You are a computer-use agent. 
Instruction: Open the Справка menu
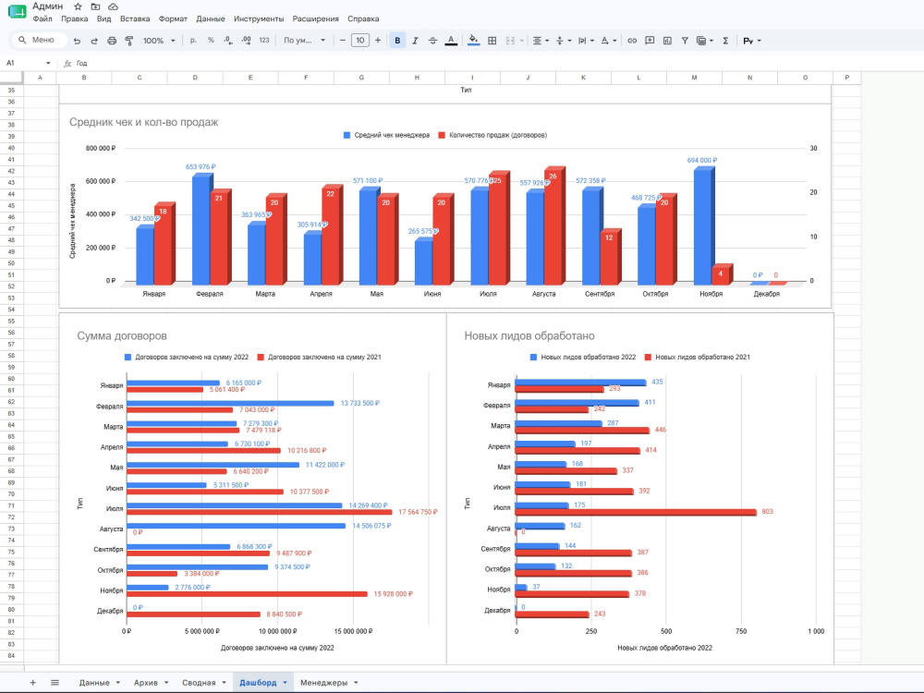point(363,18)
